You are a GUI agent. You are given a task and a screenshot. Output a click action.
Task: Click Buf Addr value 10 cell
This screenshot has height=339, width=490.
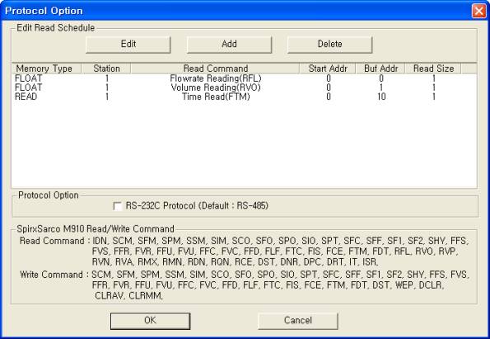tap(381, 97)
